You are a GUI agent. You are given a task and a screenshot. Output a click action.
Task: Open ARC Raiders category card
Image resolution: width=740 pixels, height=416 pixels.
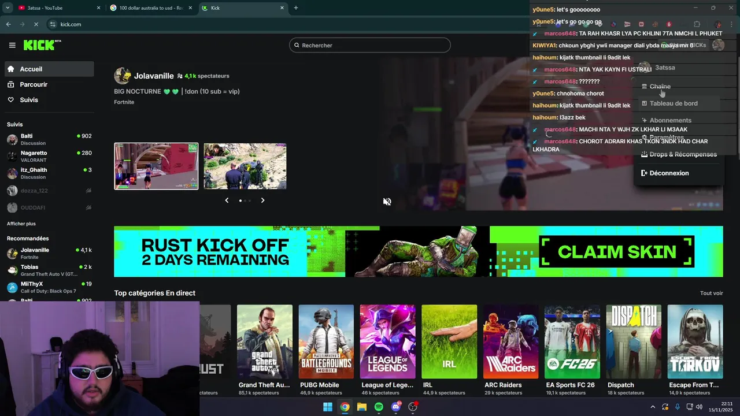511,350
